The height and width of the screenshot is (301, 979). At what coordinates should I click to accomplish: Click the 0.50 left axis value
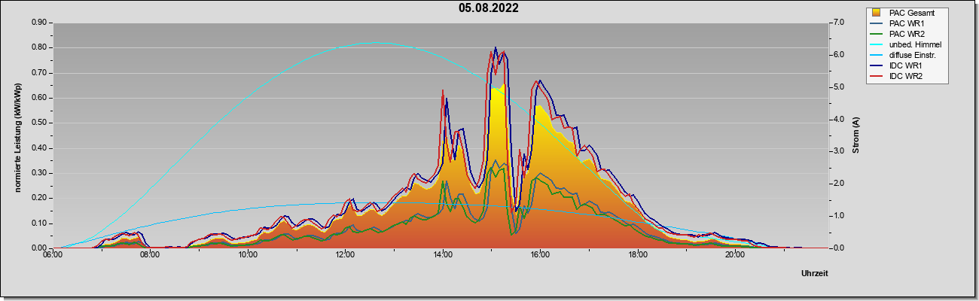[39, 123]
